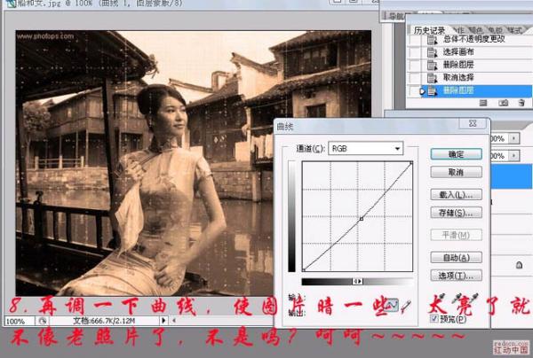Switch to the 色板 Swatches tab

click(x=495, y=30)
